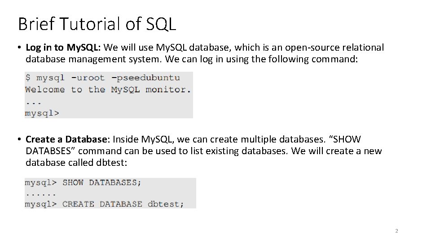
Task: Click the "......" line in the second code block
Action: (x=40, y=194)
